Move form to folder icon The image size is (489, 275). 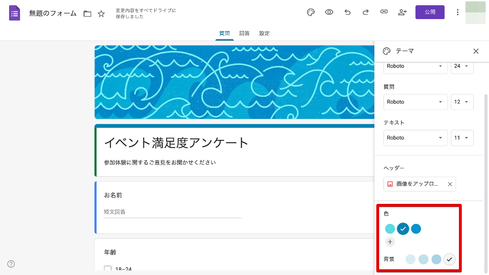pos(87,14)
